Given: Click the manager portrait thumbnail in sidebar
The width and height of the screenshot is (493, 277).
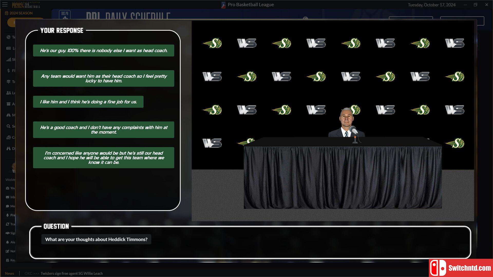Looking at the screenshot, I should click(13, 167).
